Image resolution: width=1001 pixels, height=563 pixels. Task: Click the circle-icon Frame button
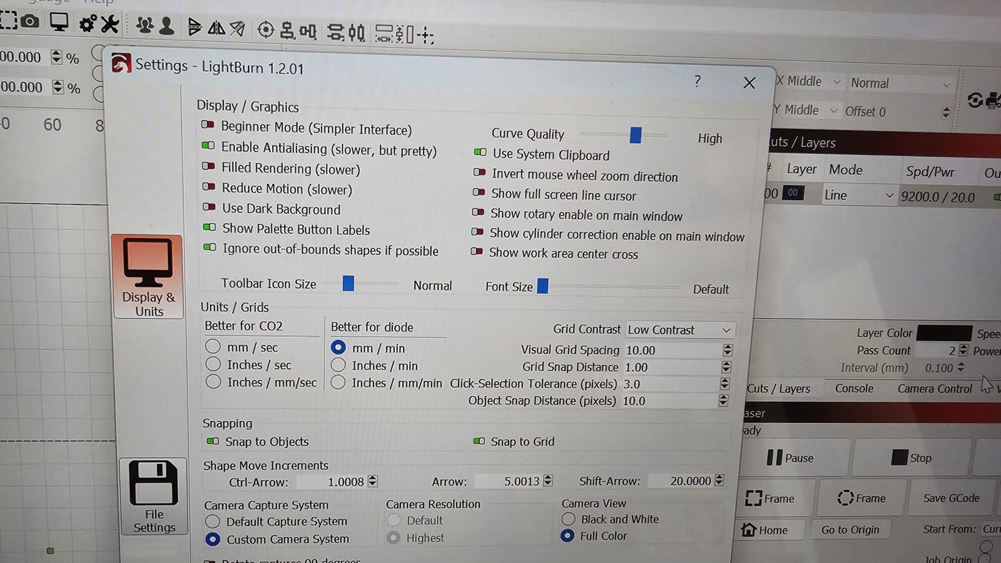tap(861, 498)
